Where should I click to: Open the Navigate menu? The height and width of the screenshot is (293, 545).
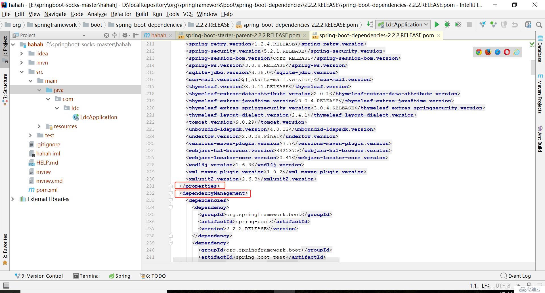click(x=55, y=14)
